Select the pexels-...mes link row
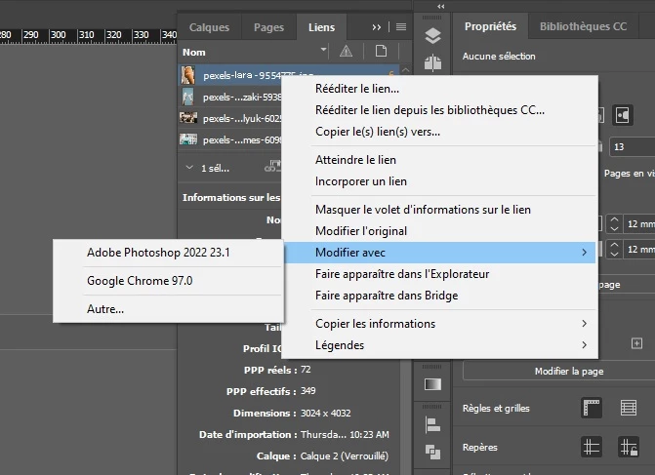This screenshot has height=475, width=655. [x=230, y=139]
